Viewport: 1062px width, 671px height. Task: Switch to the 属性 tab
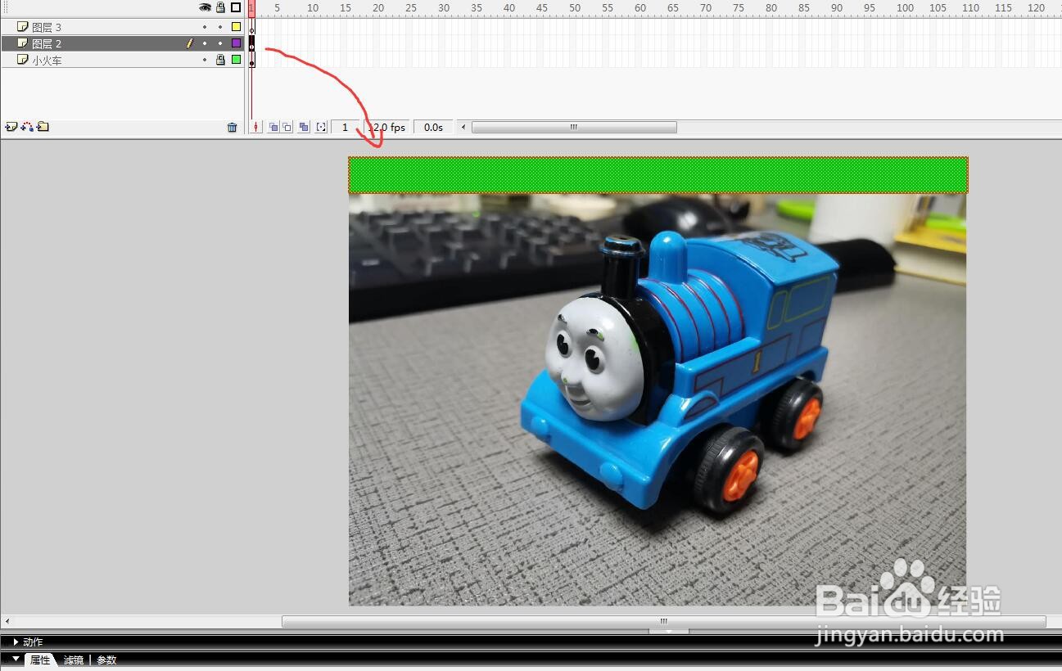click(40, 660)
